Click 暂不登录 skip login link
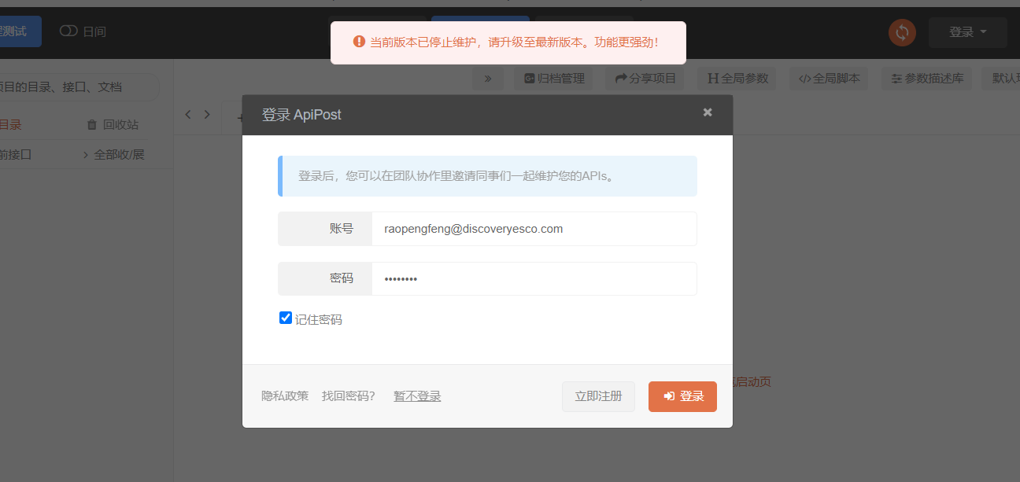 coord(417,396)
